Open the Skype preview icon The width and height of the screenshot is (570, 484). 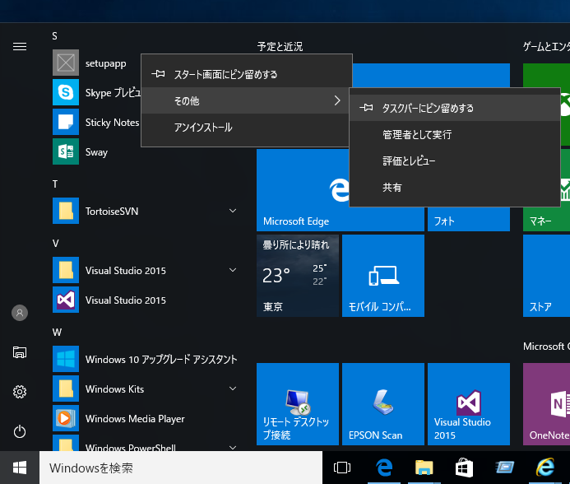(x=66, y=92)
